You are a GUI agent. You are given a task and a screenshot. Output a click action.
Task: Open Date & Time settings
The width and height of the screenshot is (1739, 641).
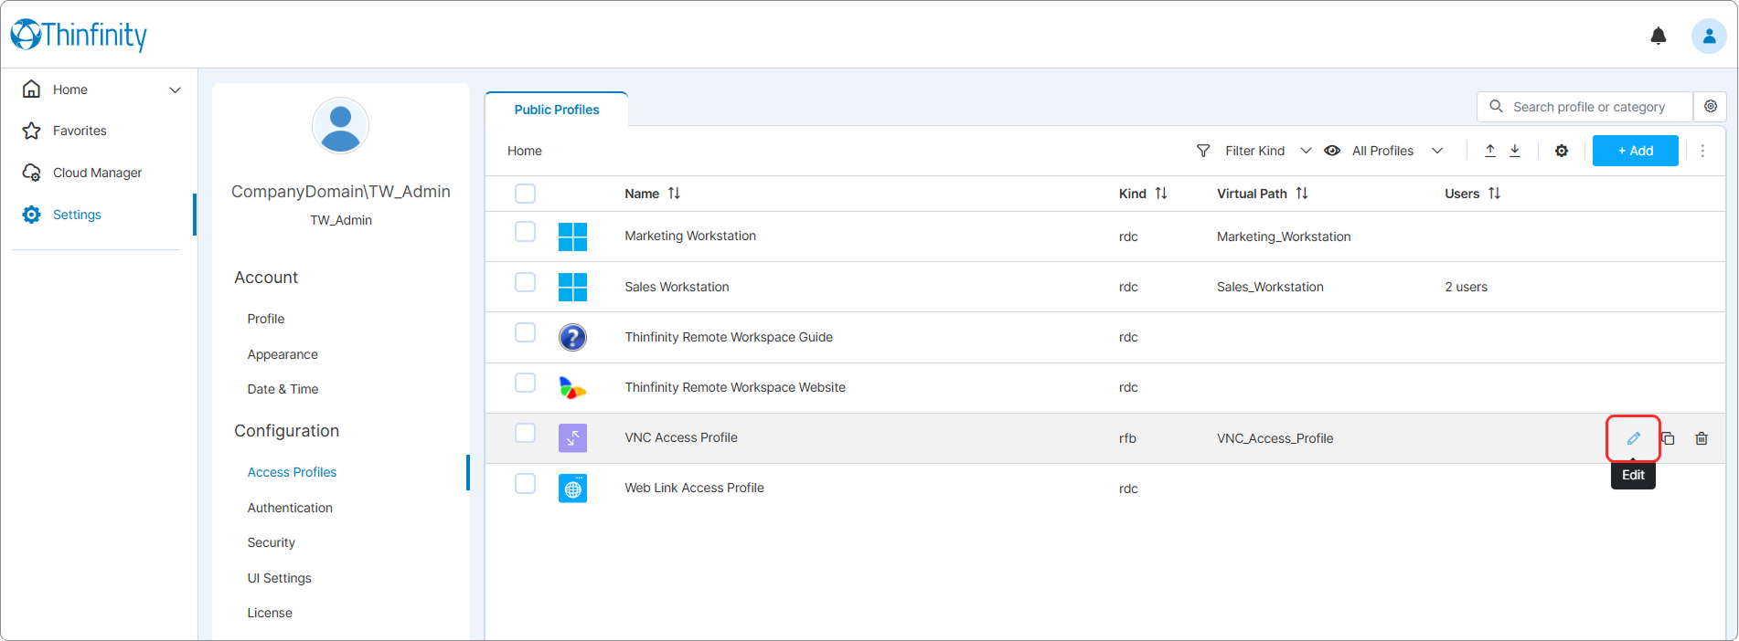[x=283, y=389]
